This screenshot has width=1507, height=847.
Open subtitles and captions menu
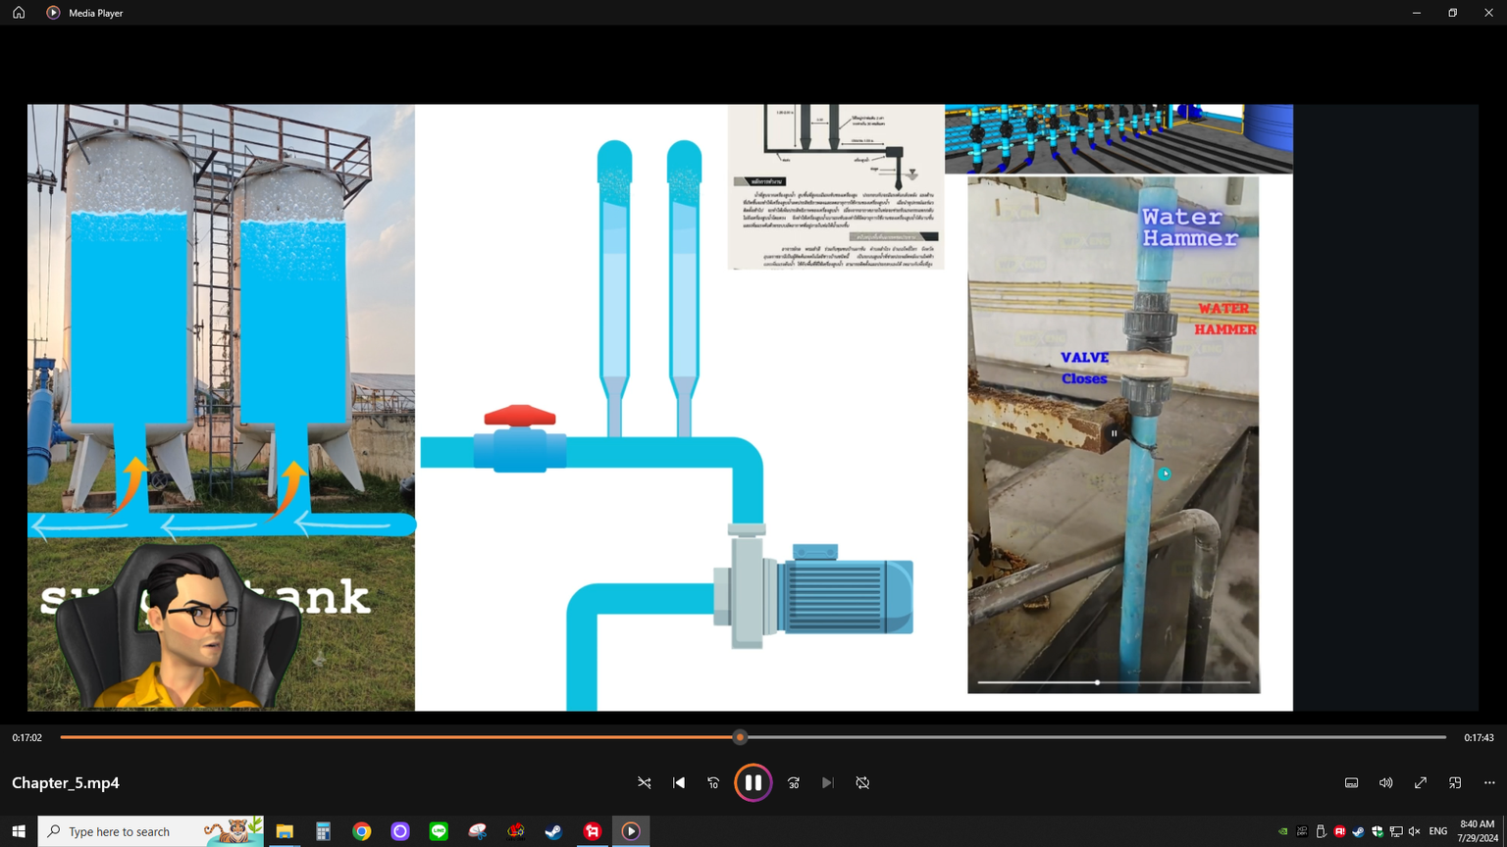(1351, 782)
